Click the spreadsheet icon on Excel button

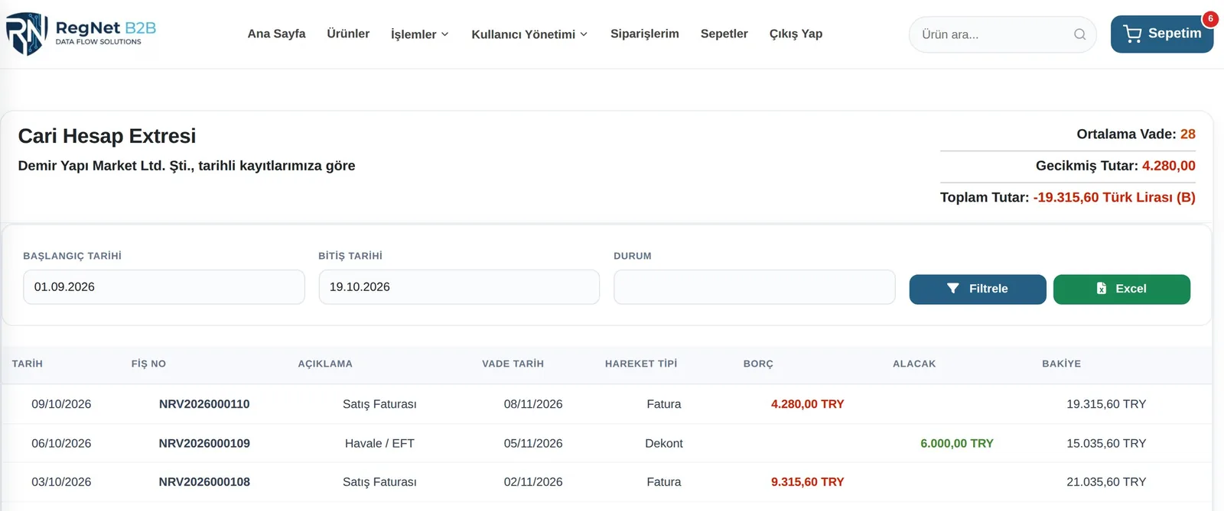click(1101, 289)
